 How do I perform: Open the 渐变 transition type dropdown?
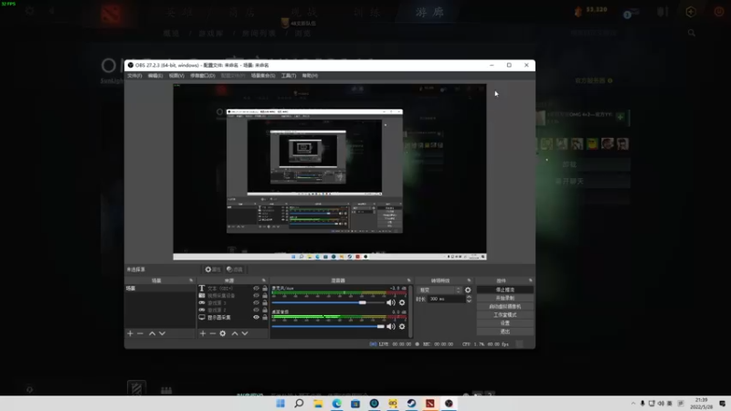(x=440, y=290)
